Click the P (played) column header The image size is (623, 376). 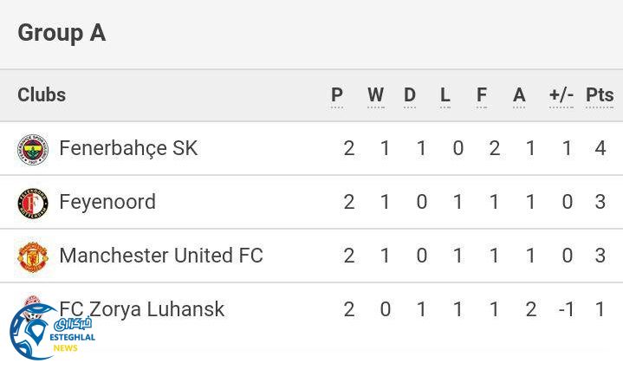[x=337, y=95]
